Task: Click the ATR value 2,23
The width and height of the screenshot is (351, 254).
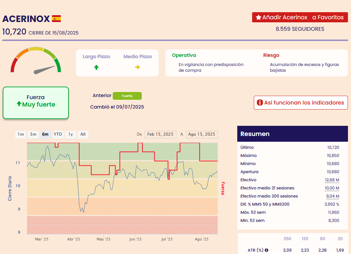Action: tap(305, 250)
